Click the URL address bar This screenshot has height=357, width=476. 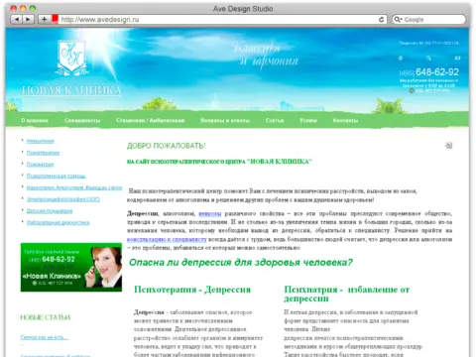(x=218, y=20)
